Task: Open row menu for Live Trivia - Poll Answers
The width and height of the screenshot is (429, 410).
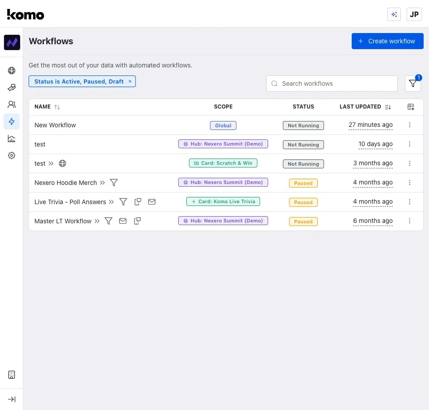Action: [x=409, y=201]
